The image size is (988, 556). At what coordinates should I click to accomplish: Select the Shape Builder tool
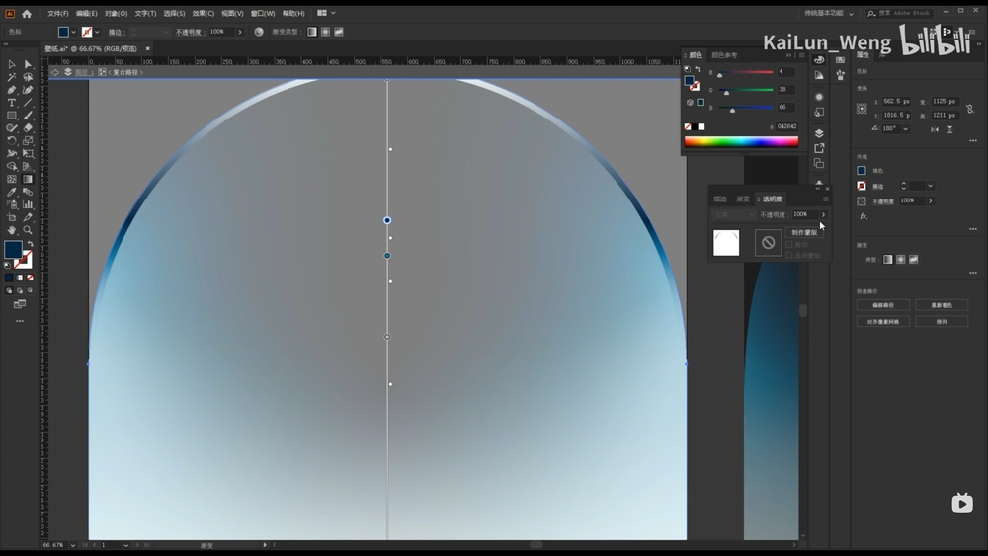(x=11, y=166)
